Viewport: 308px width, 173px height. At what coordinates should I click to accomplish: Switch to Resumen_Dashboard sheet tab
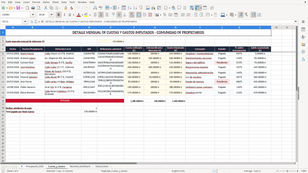[x=80, y=166]
